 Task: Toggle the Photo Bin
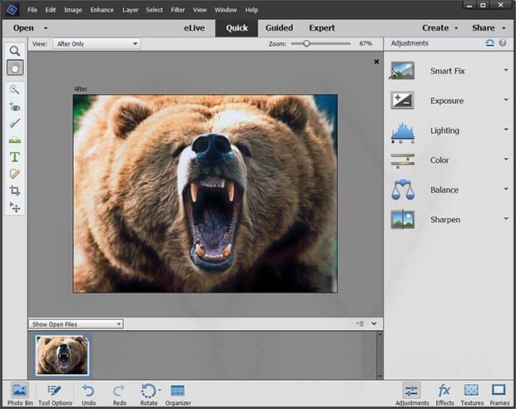[20, 394]
